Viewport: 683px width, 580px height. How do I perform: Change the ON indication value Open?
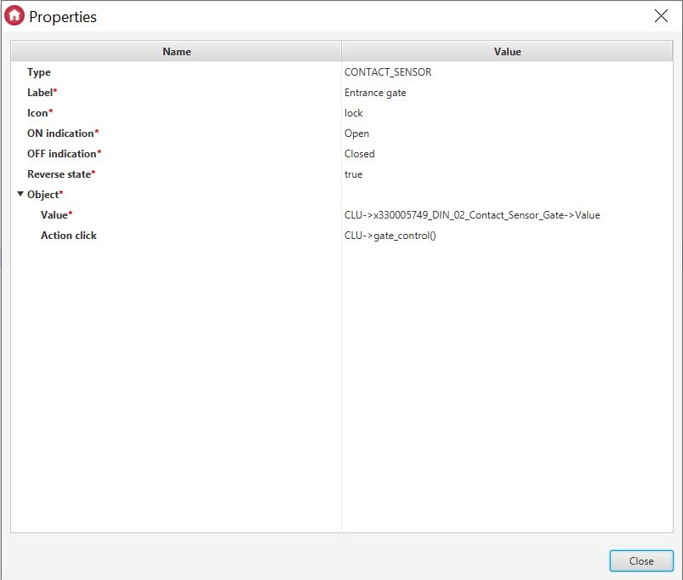(x=356, y=134)
